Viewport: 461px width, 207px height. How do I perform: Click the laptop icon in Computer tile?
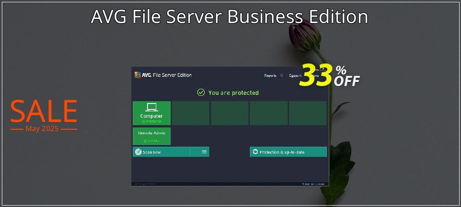(x=152, y=107)
